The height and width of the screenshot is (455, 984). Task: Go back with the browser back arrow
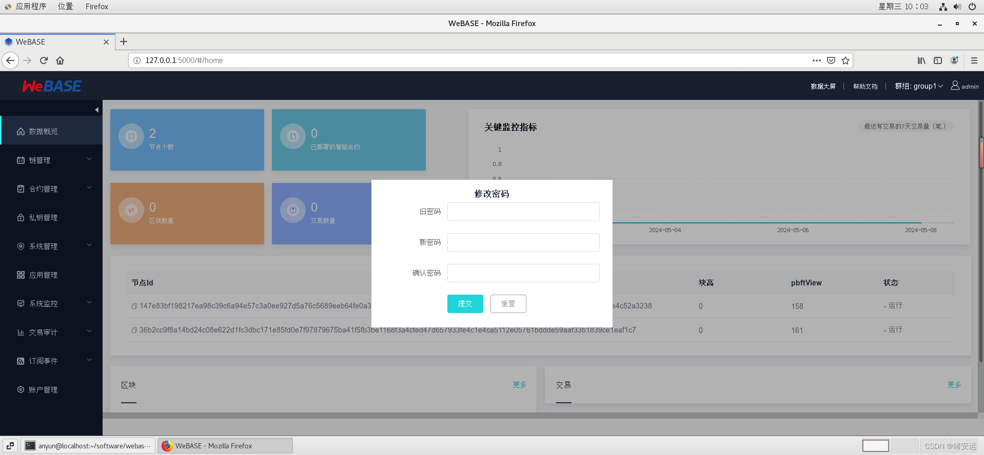10,60
